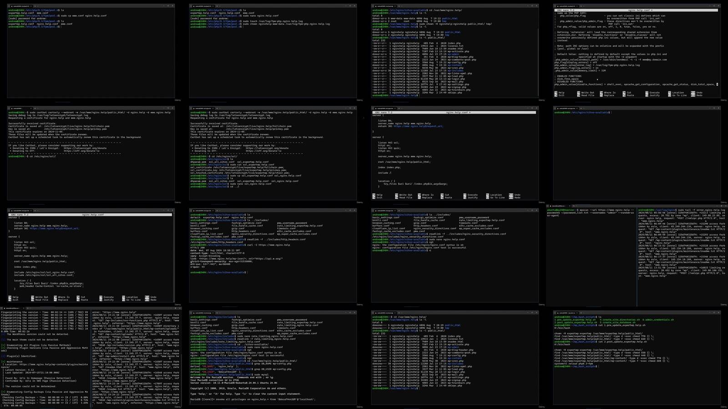Click 'Cut' in nano window ending with 'include /'

coord(447,195)
